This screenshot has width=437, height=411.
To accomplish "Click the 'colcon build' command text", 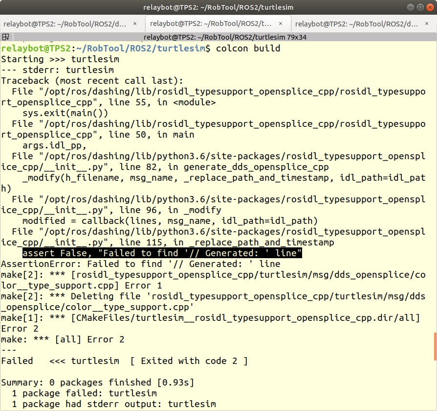I will coord(248,48).
